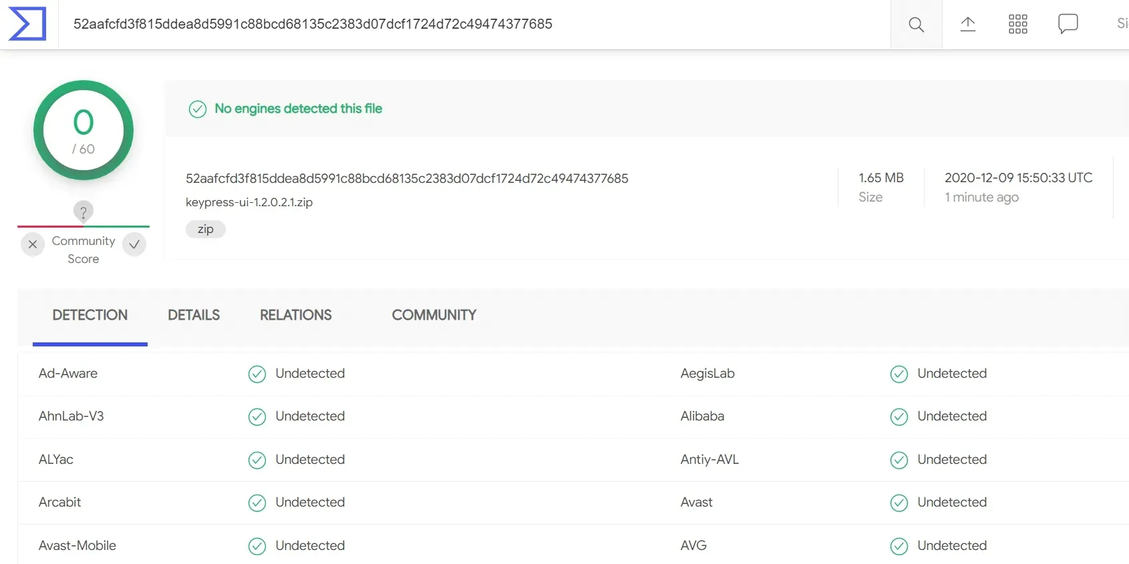Open the RELATIONS tab
Screen dimensions: 1129x564
coord(295,315)
